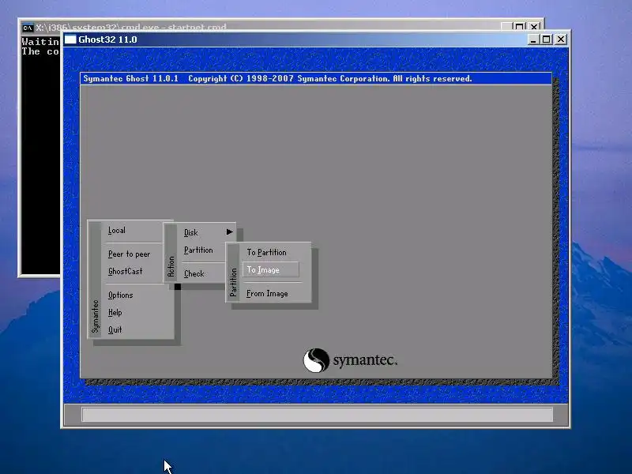The width and height of the screenshot is (632, 474).
Task: Select To Partition option
Action: click(266, 252)
